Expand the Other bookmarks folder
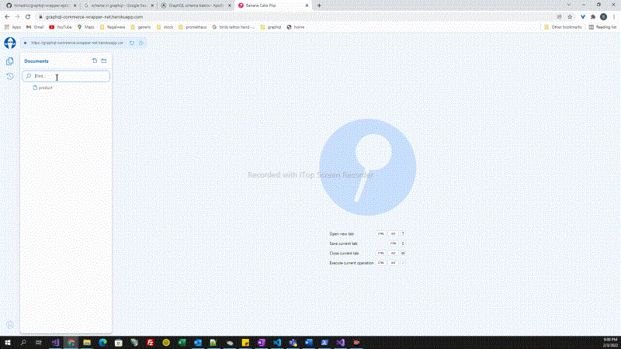The width and height of the screenshot is (621, 349). click(x=563, y=26)
